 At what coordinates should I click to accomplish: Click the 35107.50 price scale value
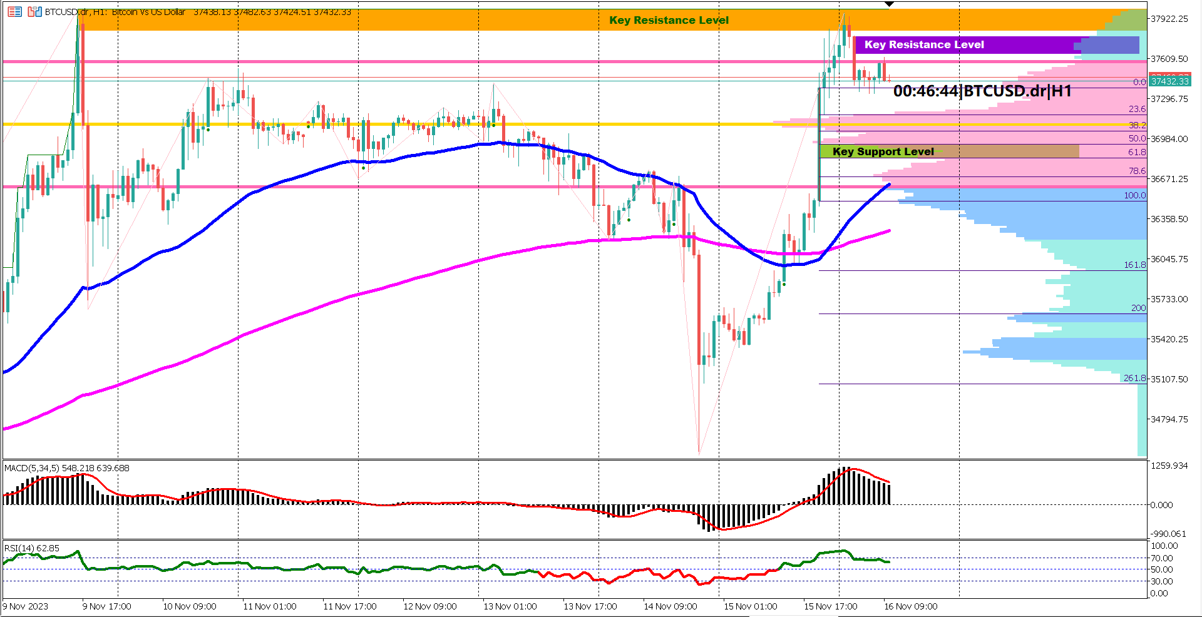(1169, 379)
